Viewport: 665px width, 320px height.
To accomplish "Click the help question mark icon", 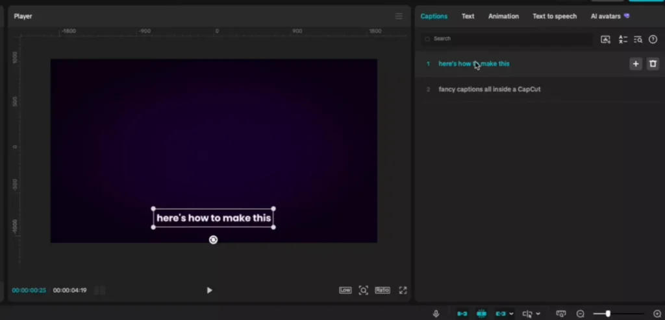I will [x=653, y=40].
